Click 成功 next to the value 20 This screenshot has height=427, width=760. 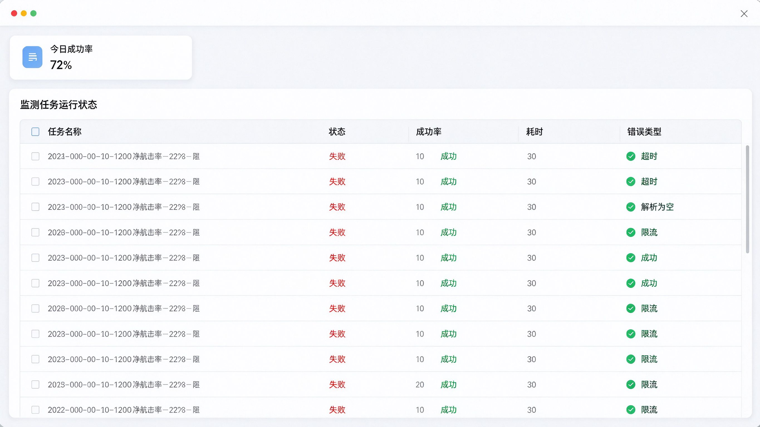[448, 384]
